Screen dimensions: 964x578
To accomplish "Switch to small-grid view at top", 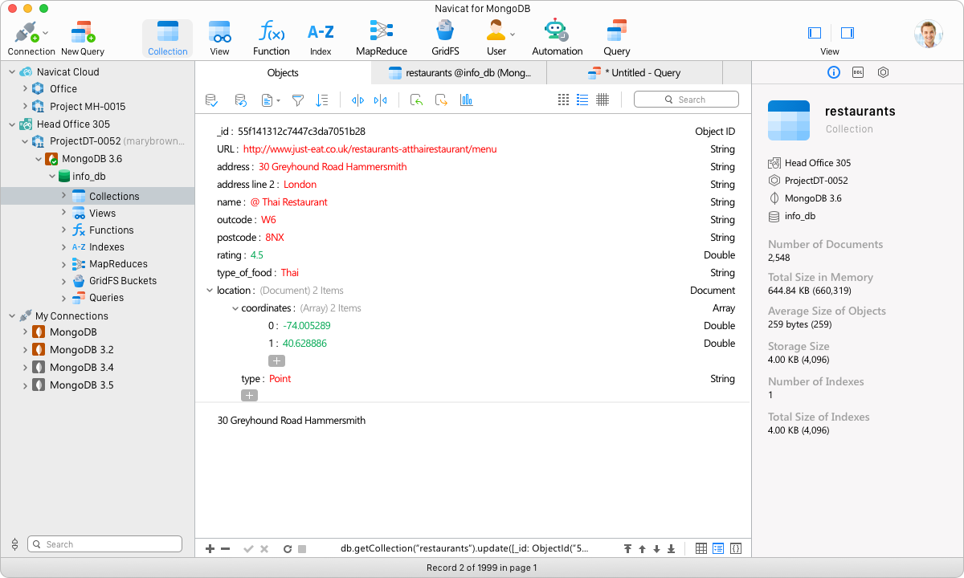I will coord(563,100).
